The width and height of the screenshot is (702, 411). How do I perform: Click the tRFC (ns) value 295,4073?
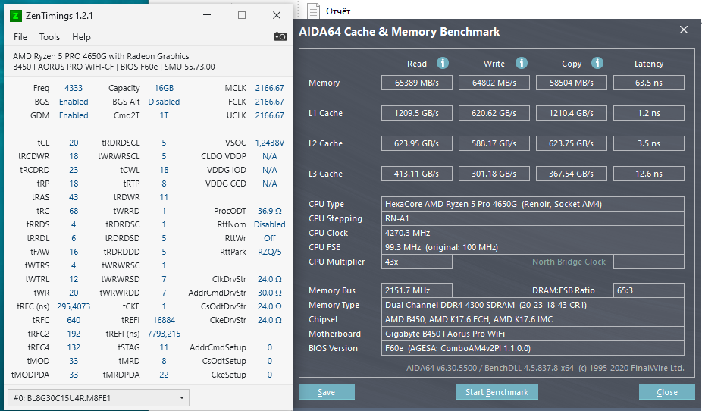(74, 306)
